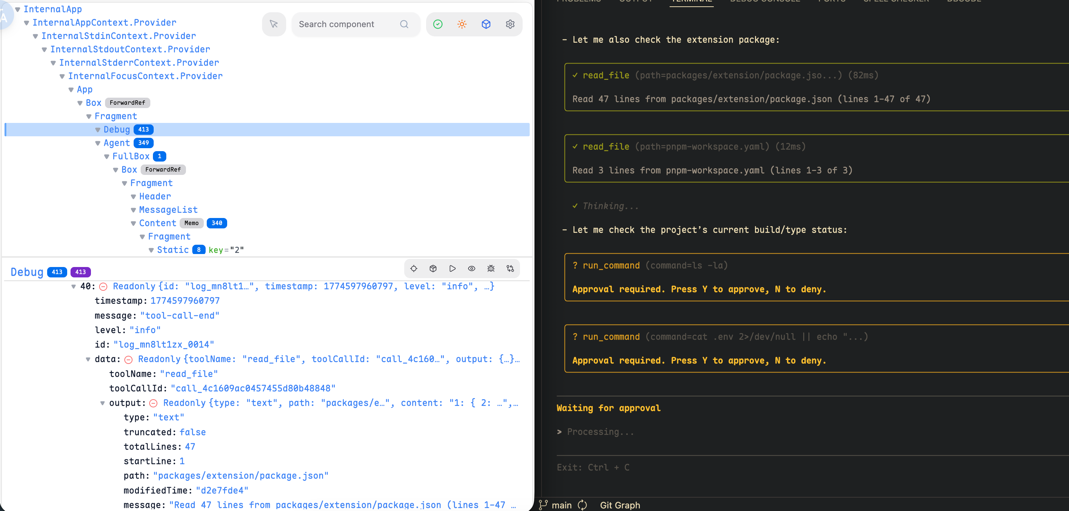Click the magnifier icon in search box

pyautogui.click(x=404, y=24)
